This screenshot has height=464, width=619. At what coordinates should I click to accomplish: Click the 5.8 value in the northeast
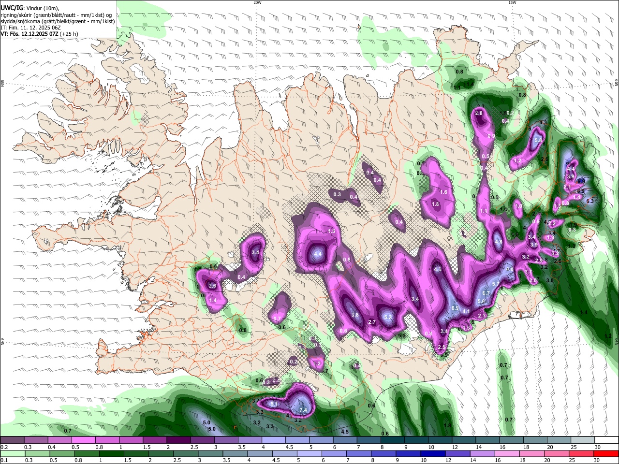pyautogui.click(x=538, y=140)
